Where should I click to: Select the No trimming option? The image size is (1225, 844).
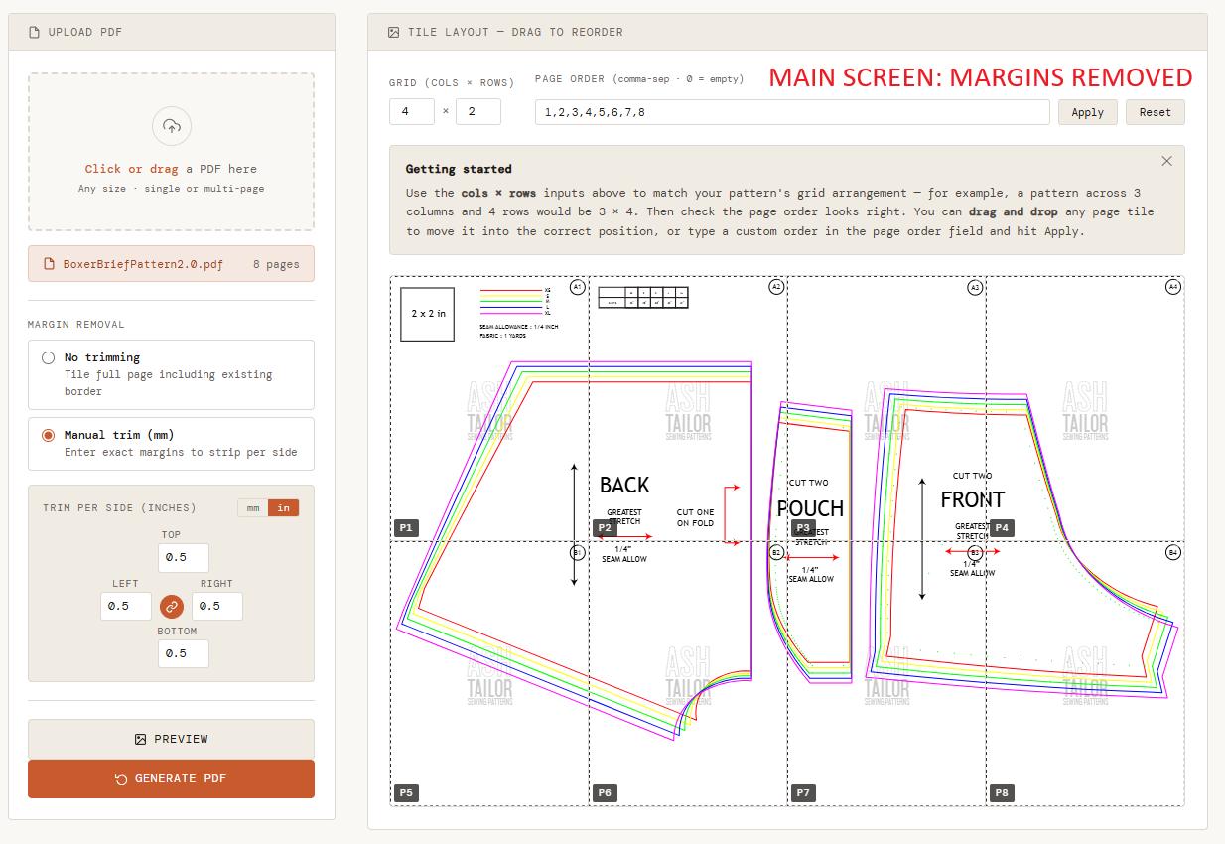(171, 374)
